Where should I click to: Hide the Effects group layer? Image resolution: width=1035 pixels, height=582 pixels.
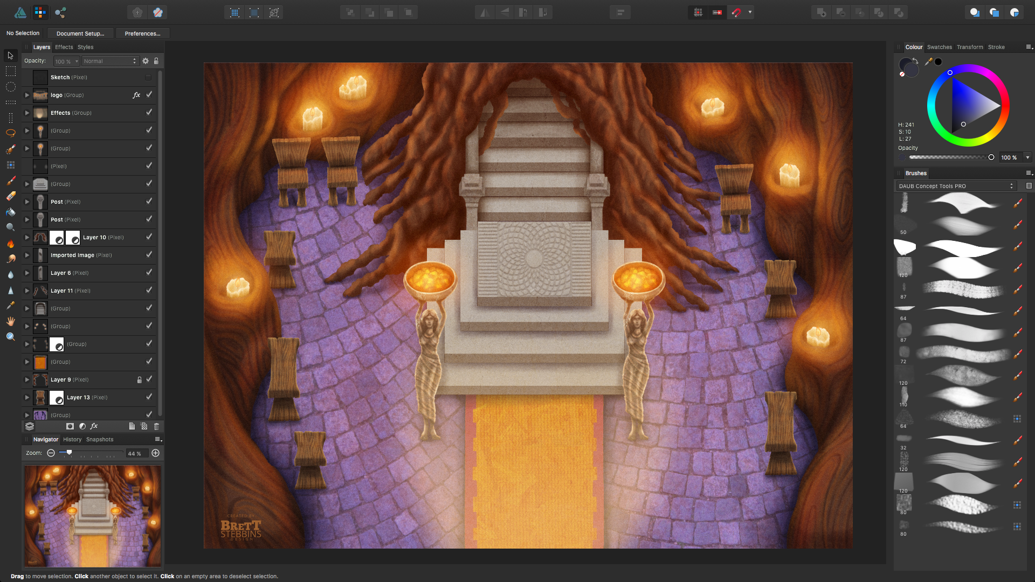(149, 112)
